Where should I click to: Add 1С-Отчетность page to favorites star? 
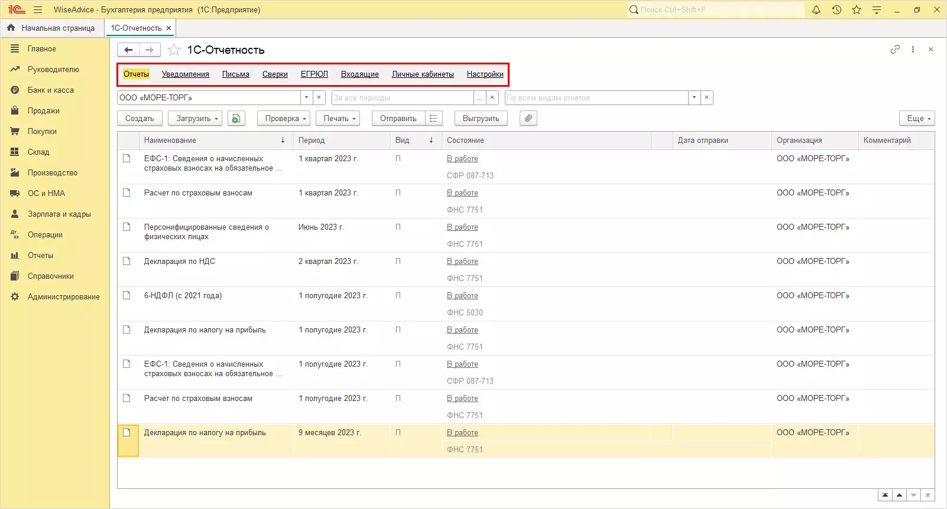tap(174, 50)
